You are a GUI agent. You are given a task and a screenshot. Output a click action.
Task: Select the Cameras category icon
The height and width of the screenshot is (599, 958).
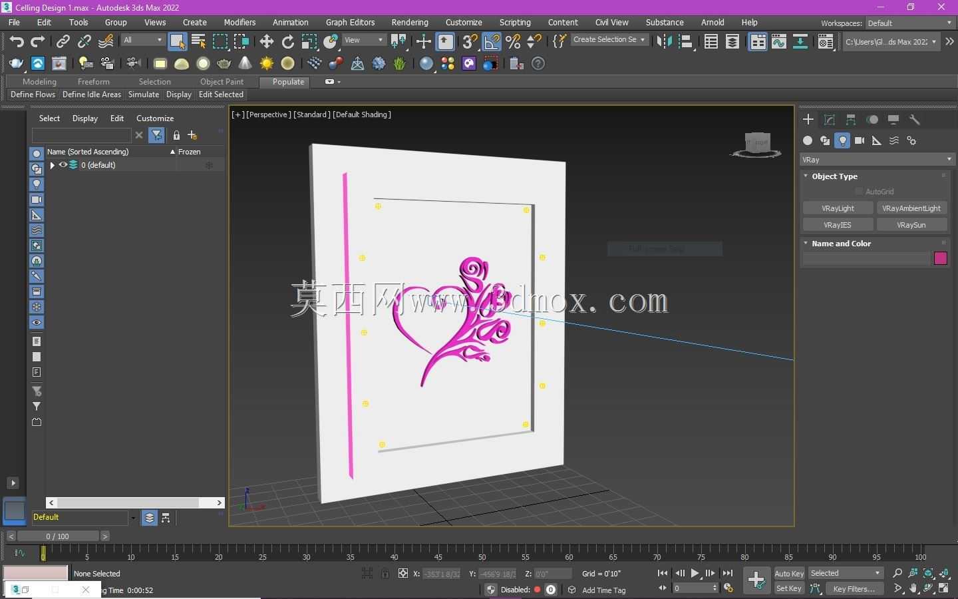click(x=860, y=140)
